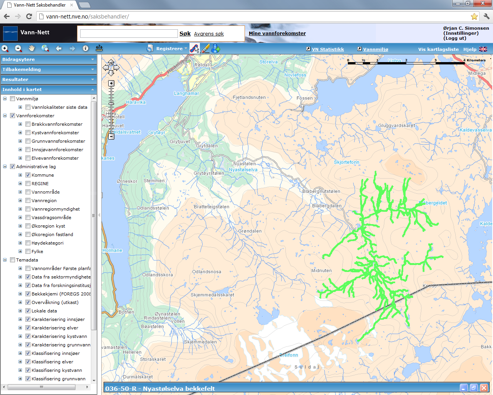Click the add user icon
The height and width of the screenshot is (395, 493).
coord(216,48)
